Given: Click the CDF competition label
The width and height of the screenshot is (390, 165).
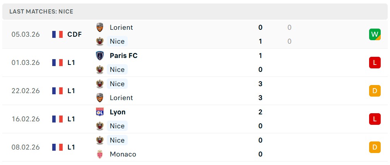Looking at the screenshot, I should click(75, 34).
